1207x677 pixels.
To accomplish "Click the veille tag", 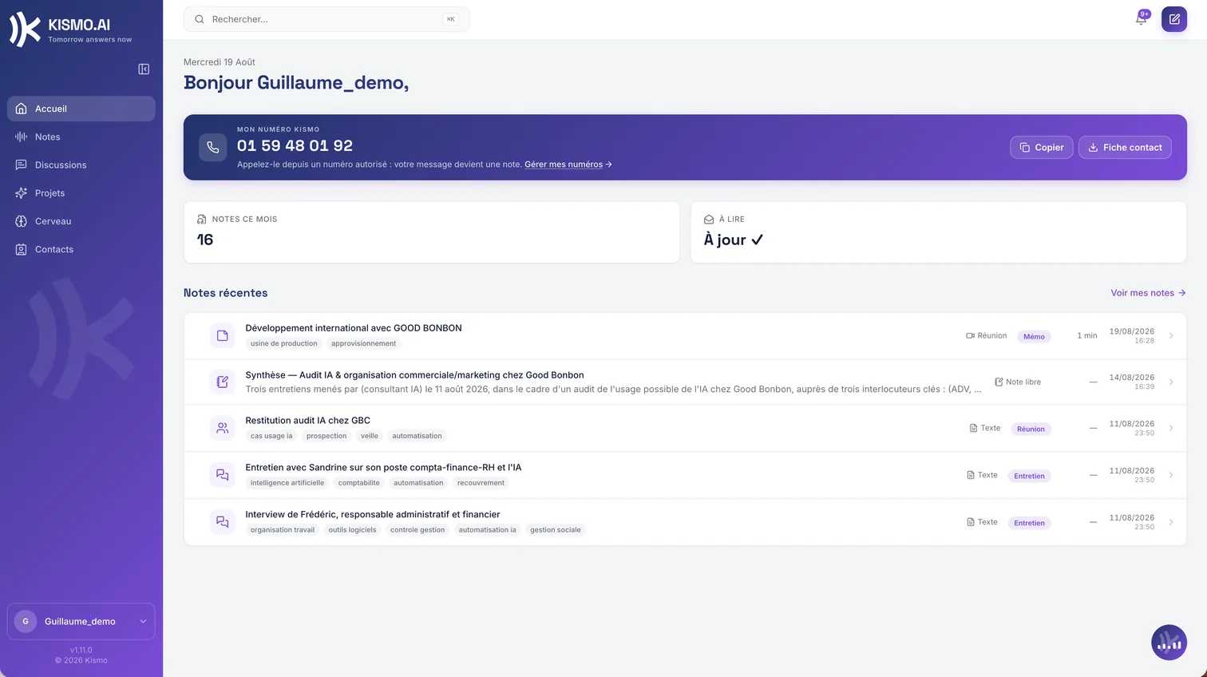I will pyautogui.click(x=370, y=437).
